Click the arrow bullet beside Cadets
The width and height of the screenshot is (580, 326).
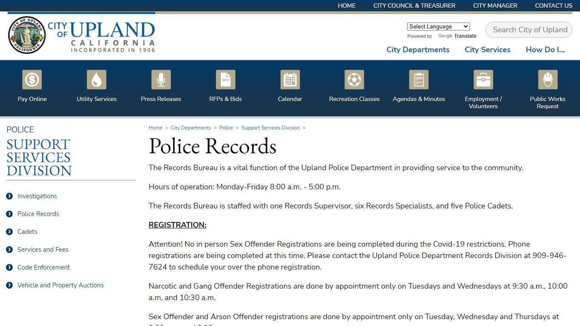tap(9, 232)
